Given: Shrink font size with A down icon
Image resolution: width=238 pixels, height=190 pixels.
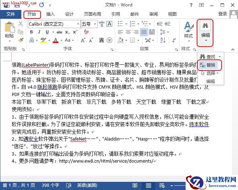Looking at the screenshot, I should click(x=91, y=40).
